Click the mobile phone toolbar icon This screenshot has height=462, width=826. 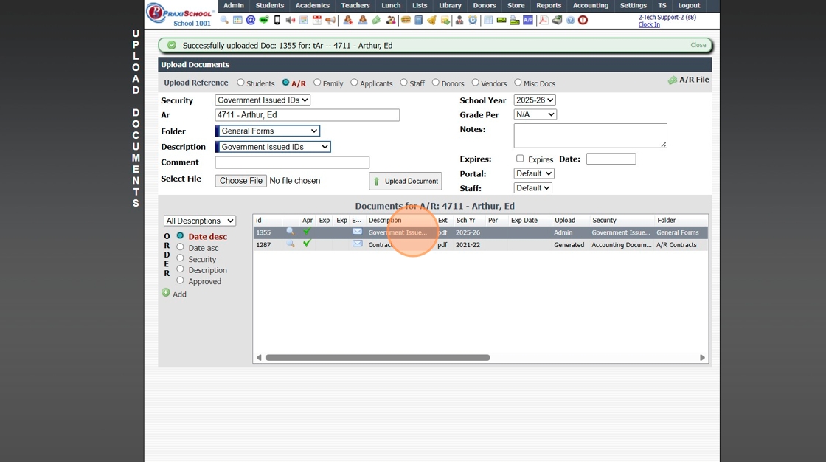click(277, 20)
